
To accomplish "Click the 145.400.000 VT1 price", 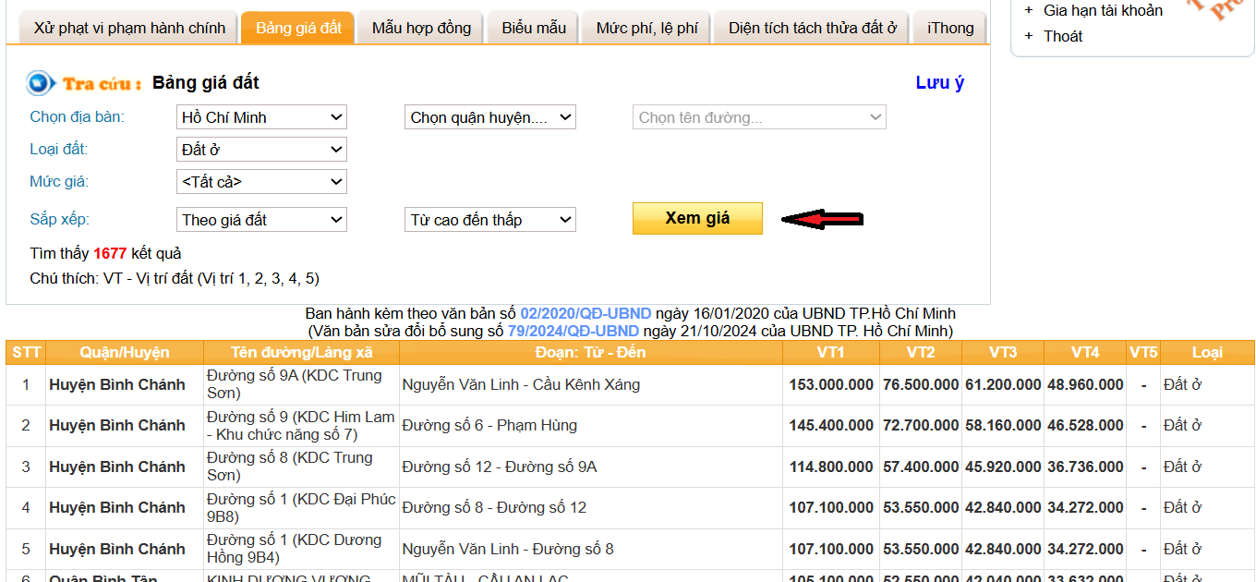I will (x=831, y=426).
